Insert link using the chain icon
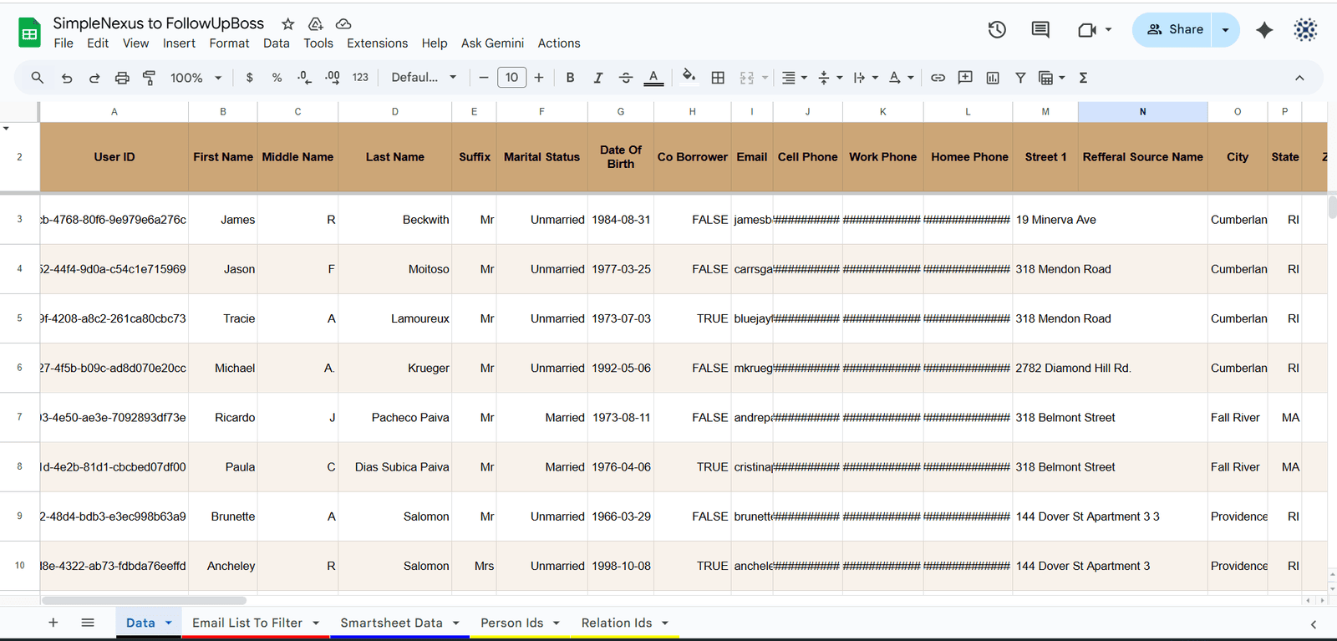 point(938,78)
